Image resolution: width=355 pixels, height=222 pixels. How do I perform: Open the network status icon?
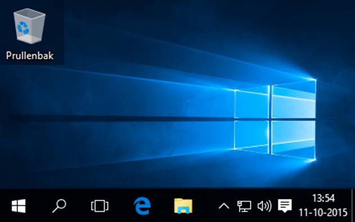click(244, 206)
